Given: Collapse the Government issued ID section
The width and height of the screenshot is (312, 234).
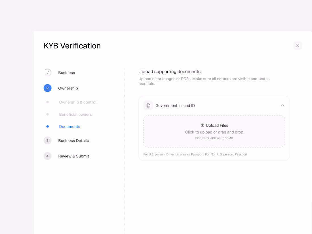Looking at the screenshot, I should pyautogui.click(x=283, y=106).
